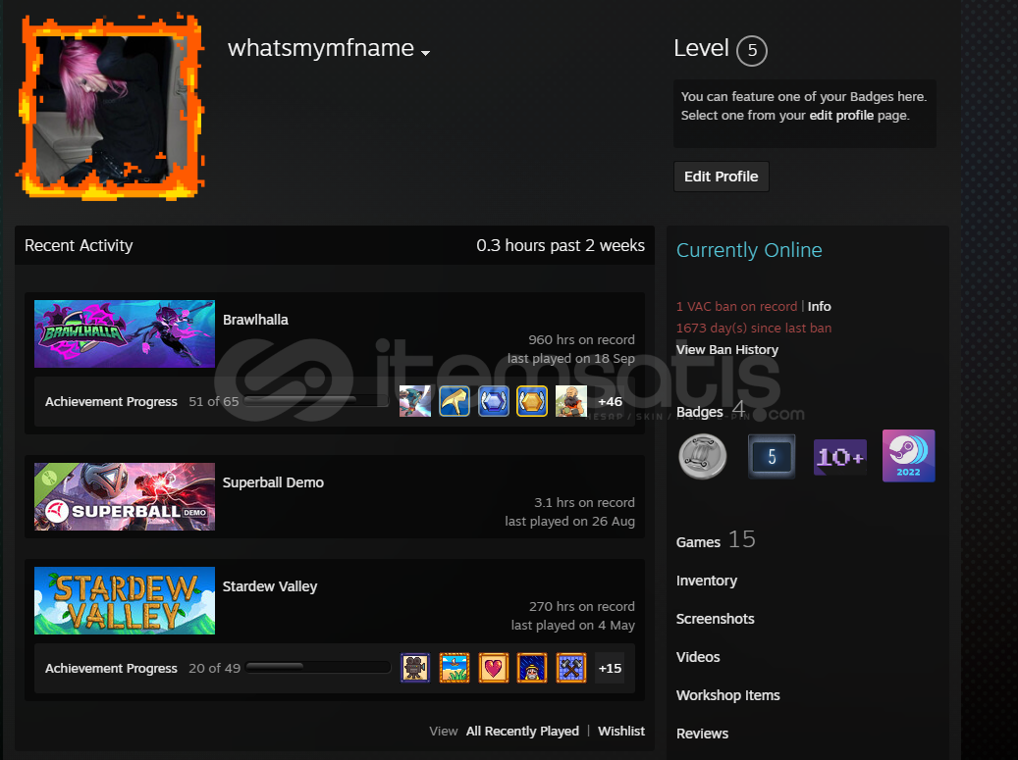Open the Superball Demo title link
The width and height of the screenshot is (1018, 760).
pos(273,482)
